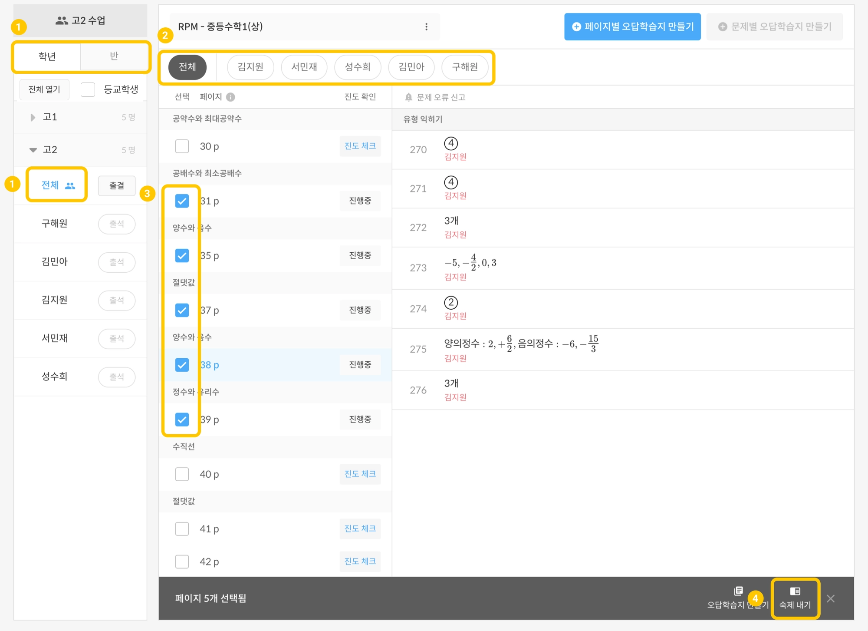
Task: Expand the 고1 grade group
Action: pos(33,117)
